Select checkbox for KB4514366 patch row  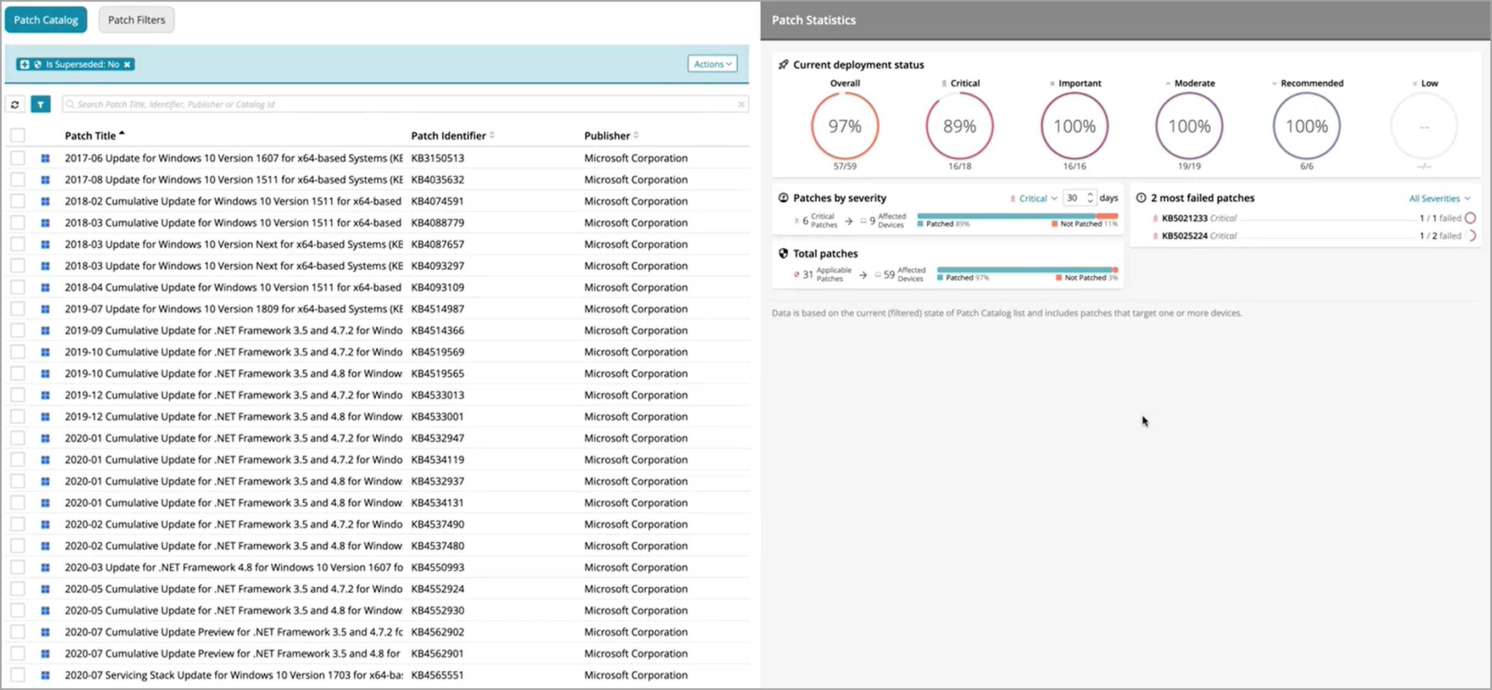point(18,330)
